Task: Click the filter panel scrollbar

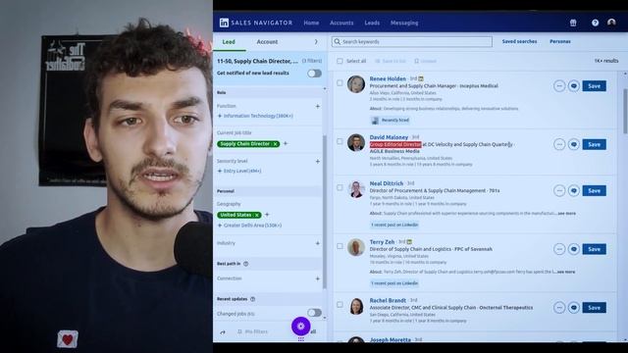Action: pyautogui.click(x=325, y=212)
